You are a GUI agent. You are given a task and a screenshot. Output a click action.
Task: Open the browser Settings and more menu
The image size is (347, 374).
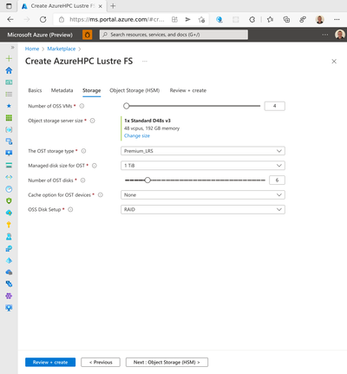(x=337, y=19)
